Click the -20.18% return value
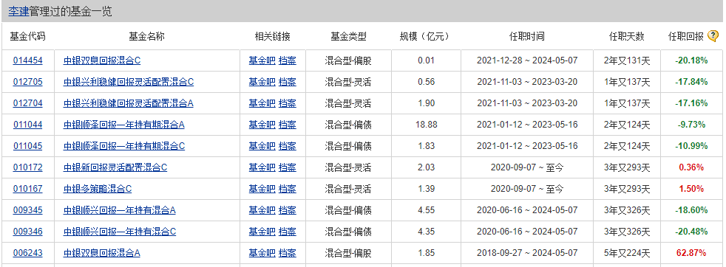Screen dimensions: 726x267 (x=691, y=60)
